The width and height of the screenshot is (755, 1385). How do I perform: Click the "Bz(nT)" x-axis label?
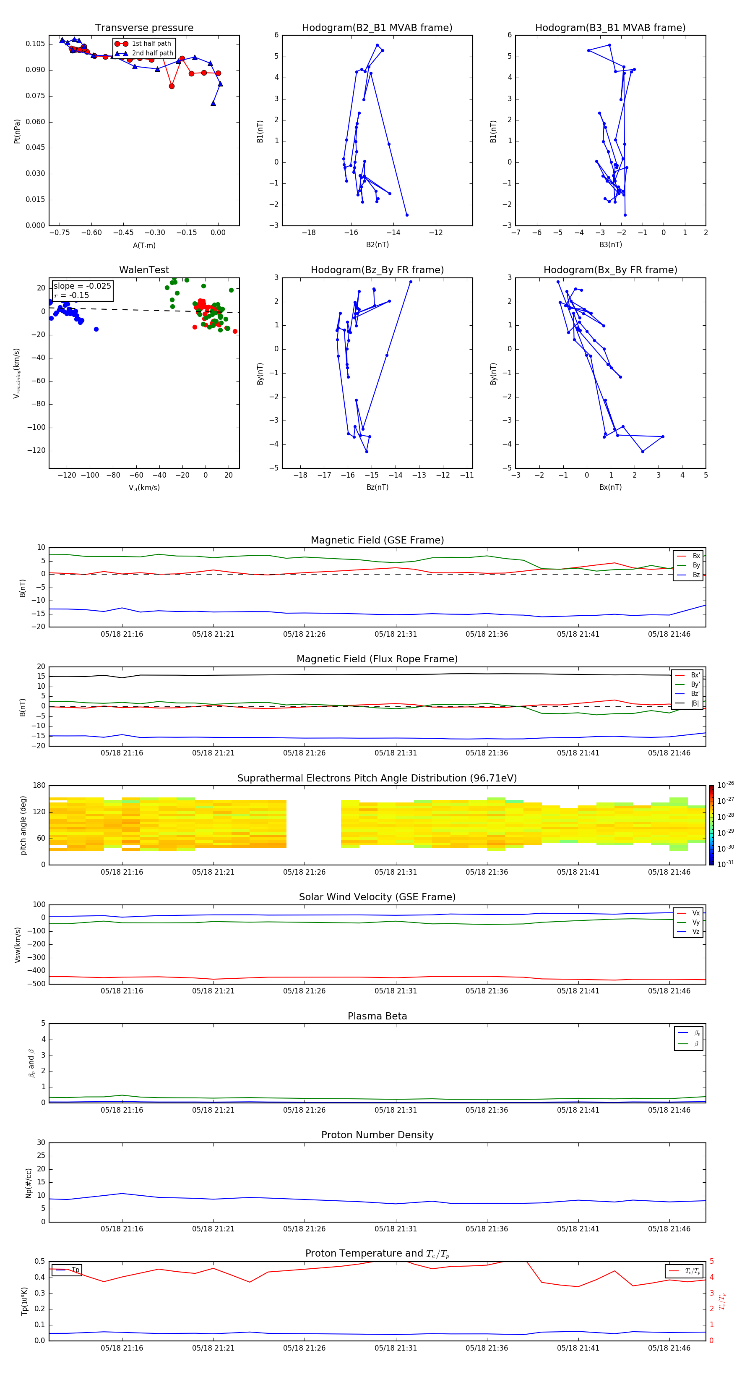[x=377, y=487]
